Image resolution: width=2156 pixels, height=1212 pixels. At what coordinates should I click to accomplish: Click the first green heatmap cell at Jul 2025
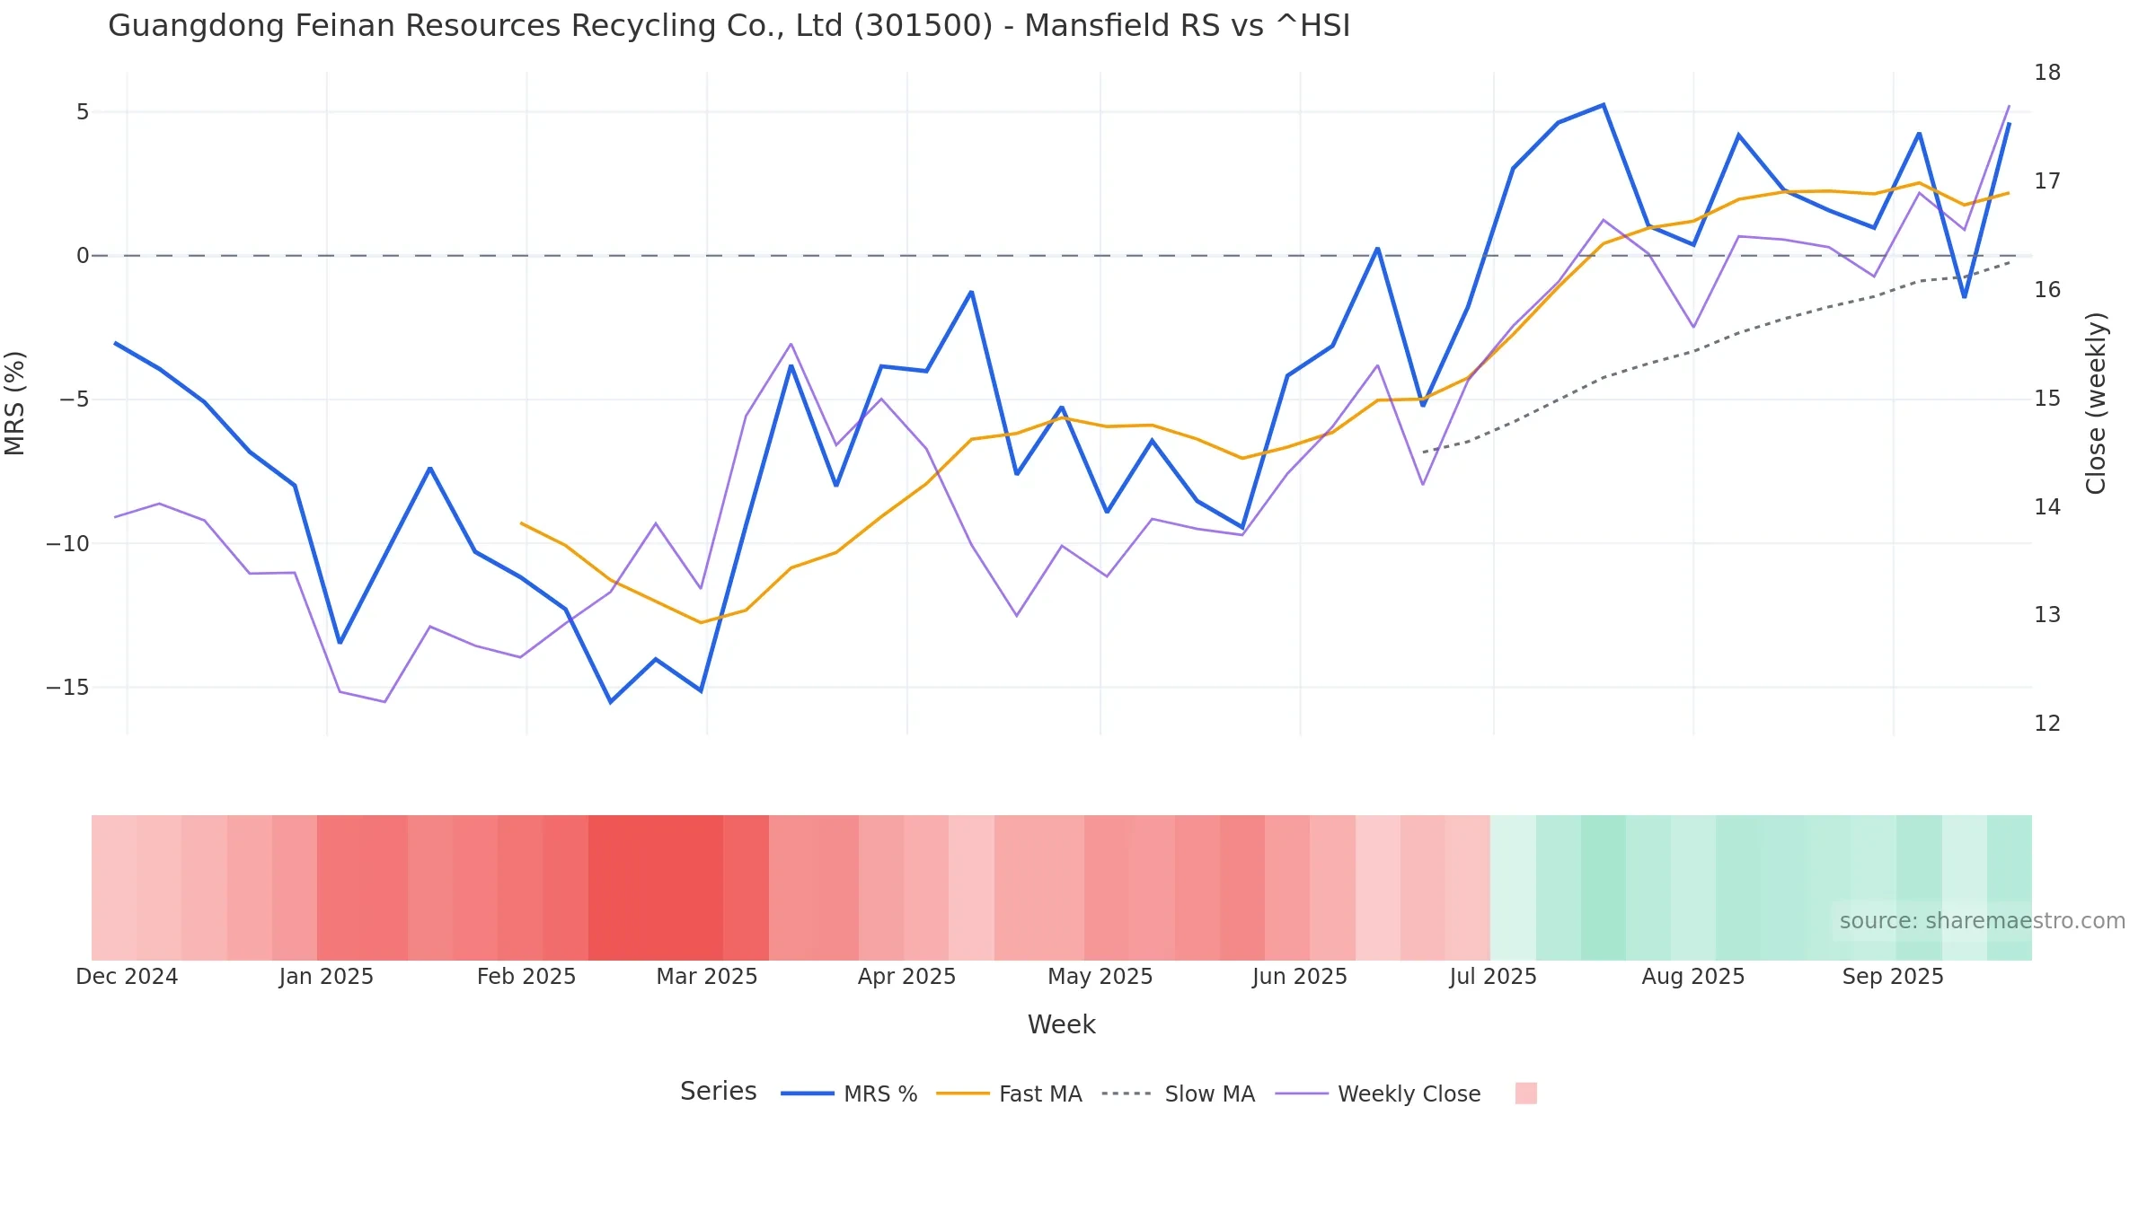pyautogui.click(x=1514, y=887)
